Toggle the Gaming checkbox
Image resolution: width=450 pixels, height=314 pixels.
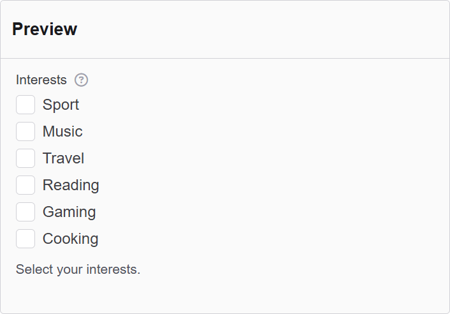(x=25, y=212)
